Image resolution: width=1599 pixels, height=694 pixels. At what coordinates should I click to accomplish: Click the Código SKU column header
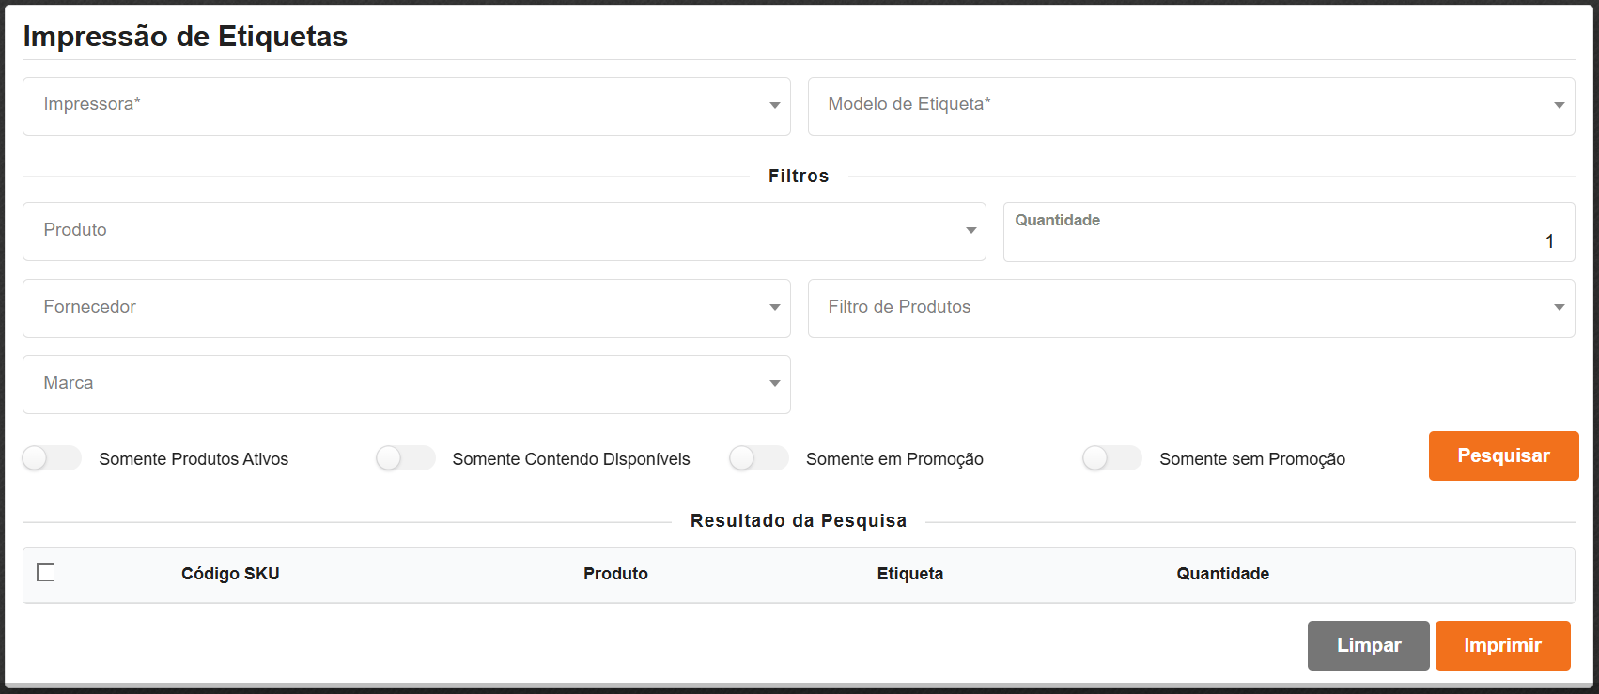pyautogui.click(x=230, y=574)
